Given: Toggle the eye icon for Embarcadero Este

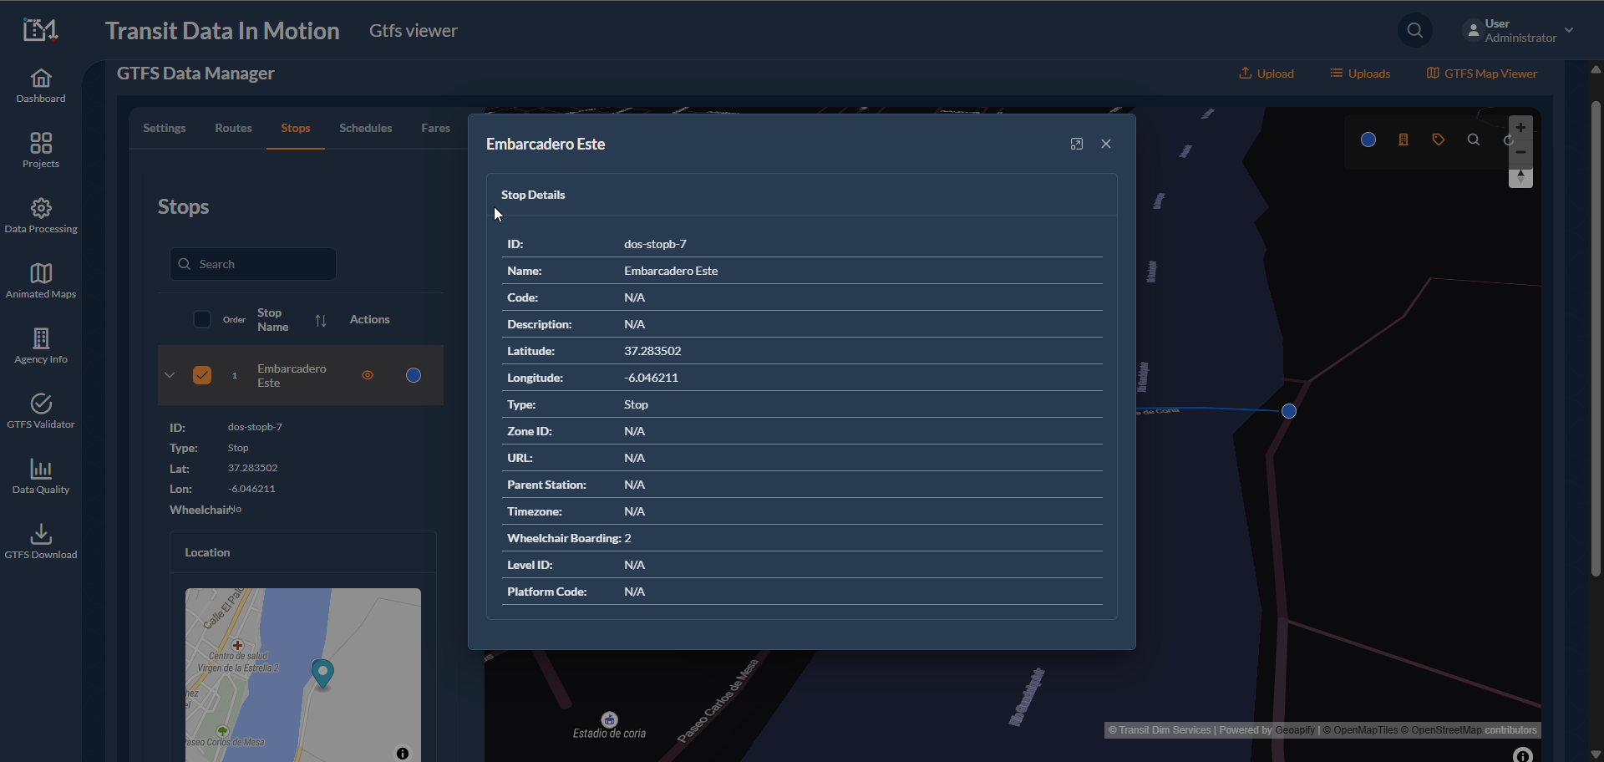Looking at the screenshot, I should click(368, 375).
